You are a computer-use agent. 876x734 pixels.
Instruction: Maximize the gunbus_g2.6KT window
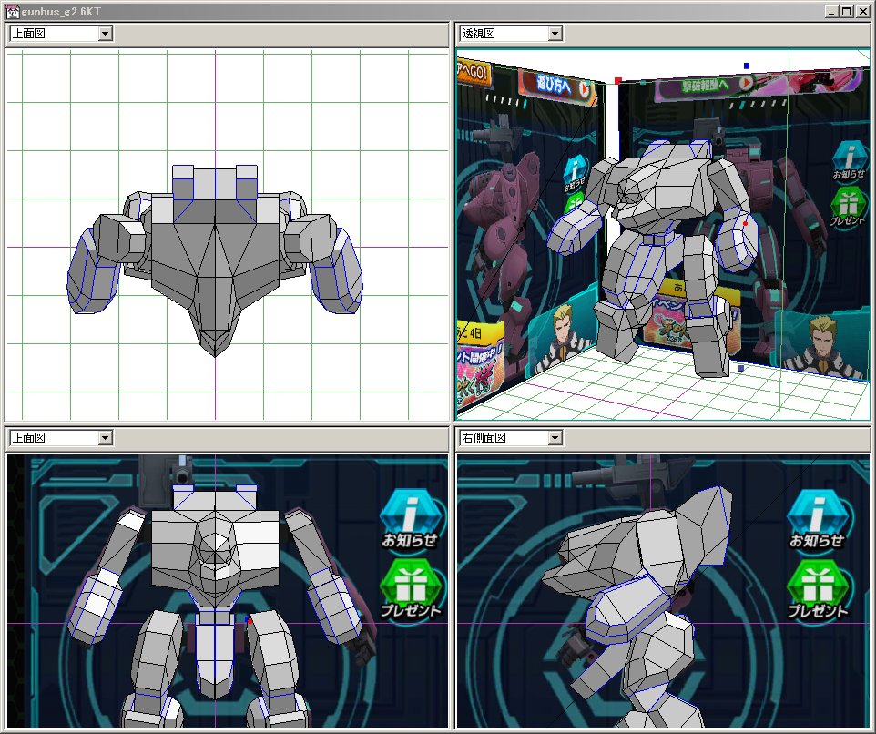pos(846,11)
